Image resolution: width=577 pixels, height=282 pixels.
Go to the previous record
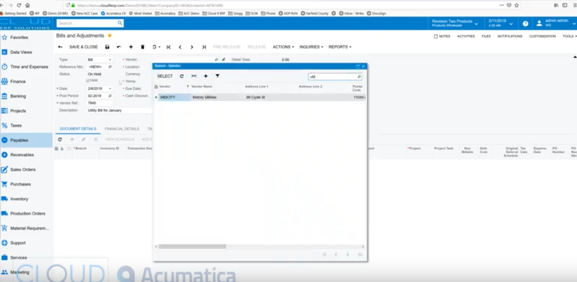(180, 47)
